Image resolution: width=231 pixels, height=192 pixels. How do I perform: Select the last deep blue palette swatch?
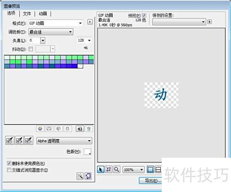74,66
